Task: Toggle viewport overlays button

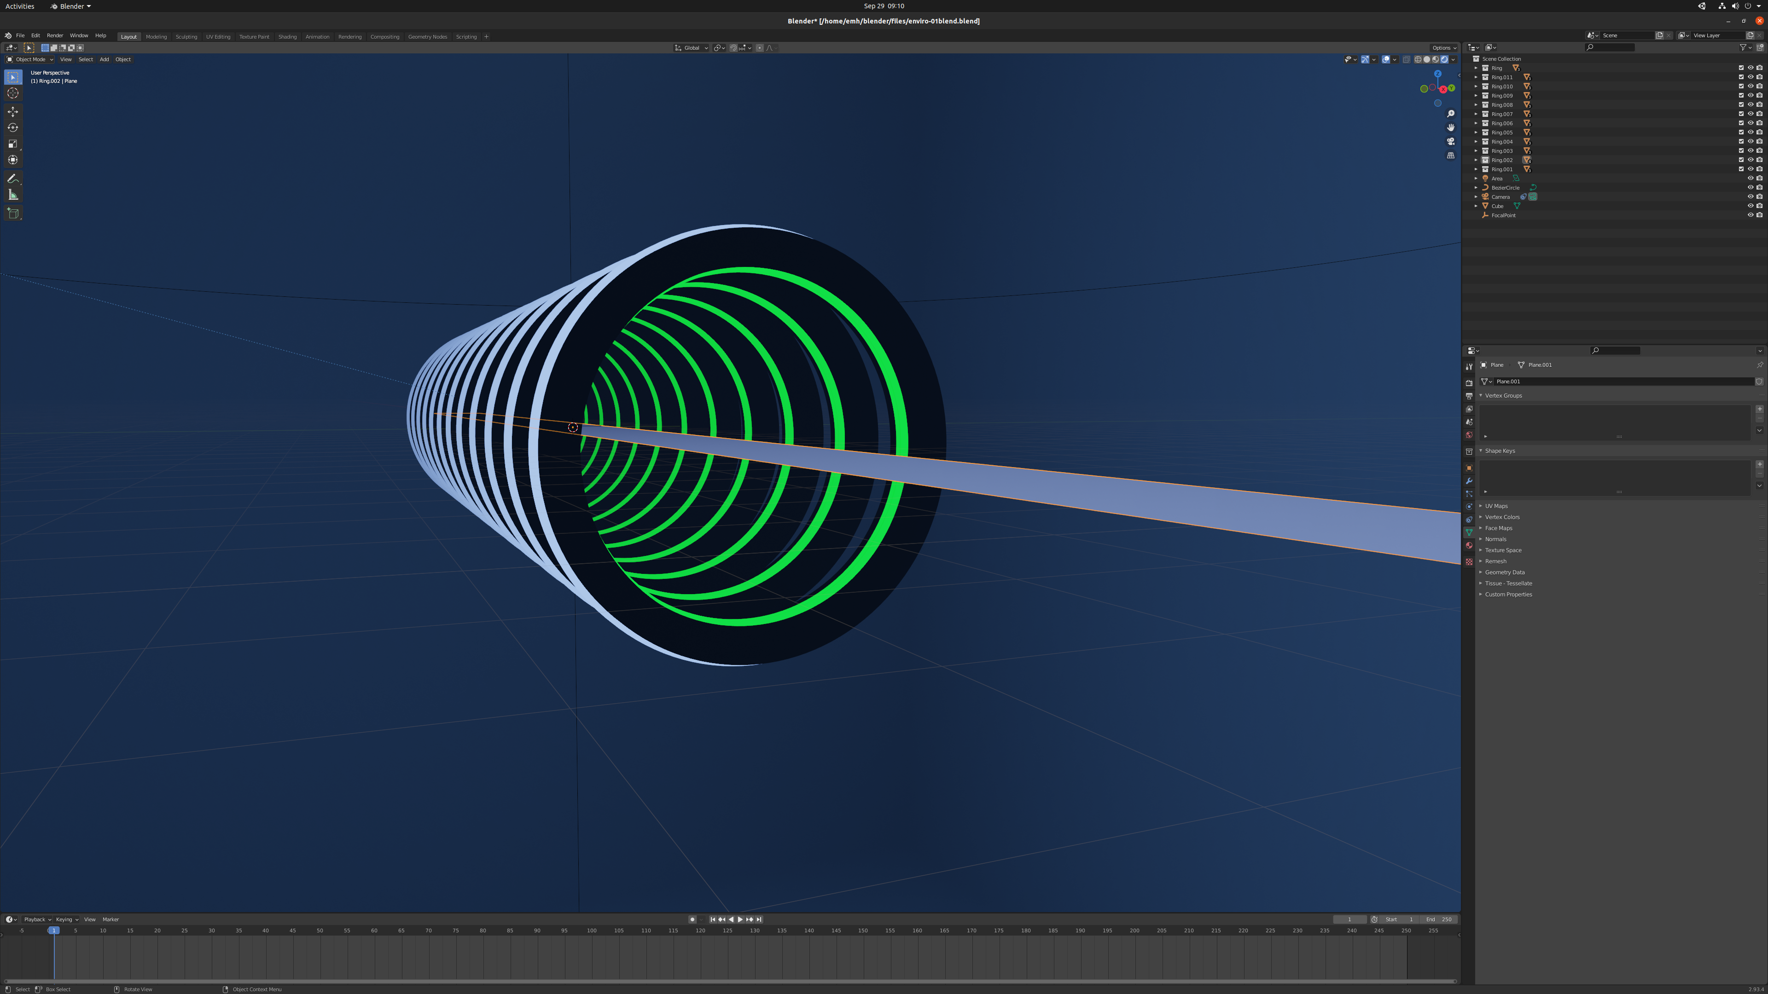Action: 1386,59
